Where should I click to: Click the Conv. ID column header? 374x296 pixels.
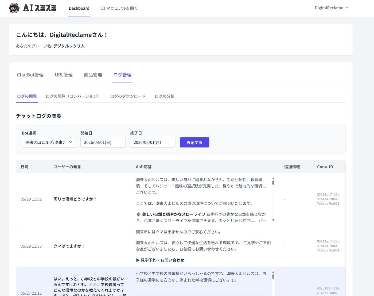coord(325,167)
